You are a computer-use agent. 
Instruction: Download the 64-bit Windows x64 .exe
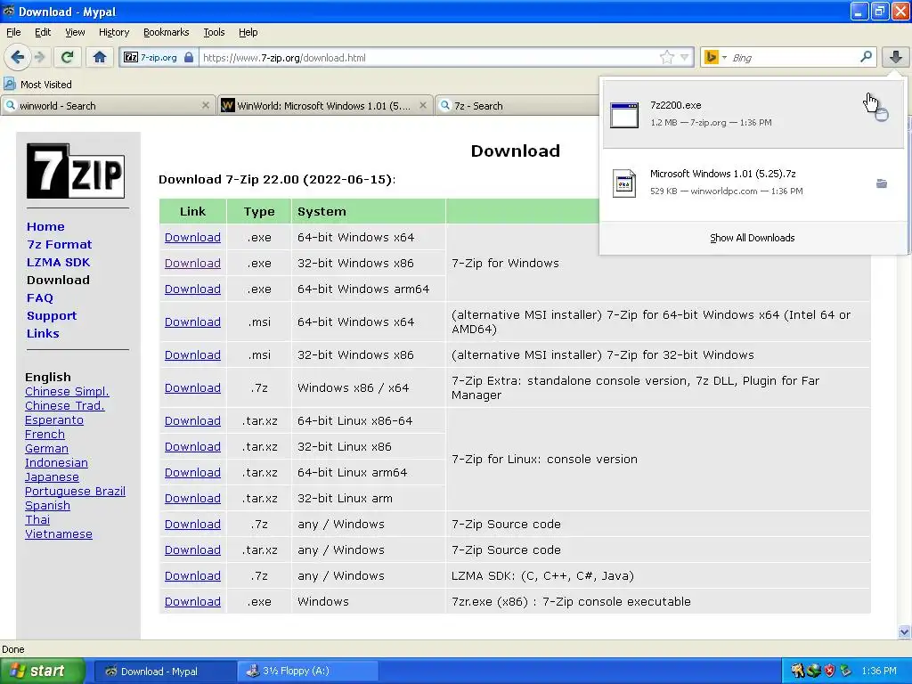192,237
